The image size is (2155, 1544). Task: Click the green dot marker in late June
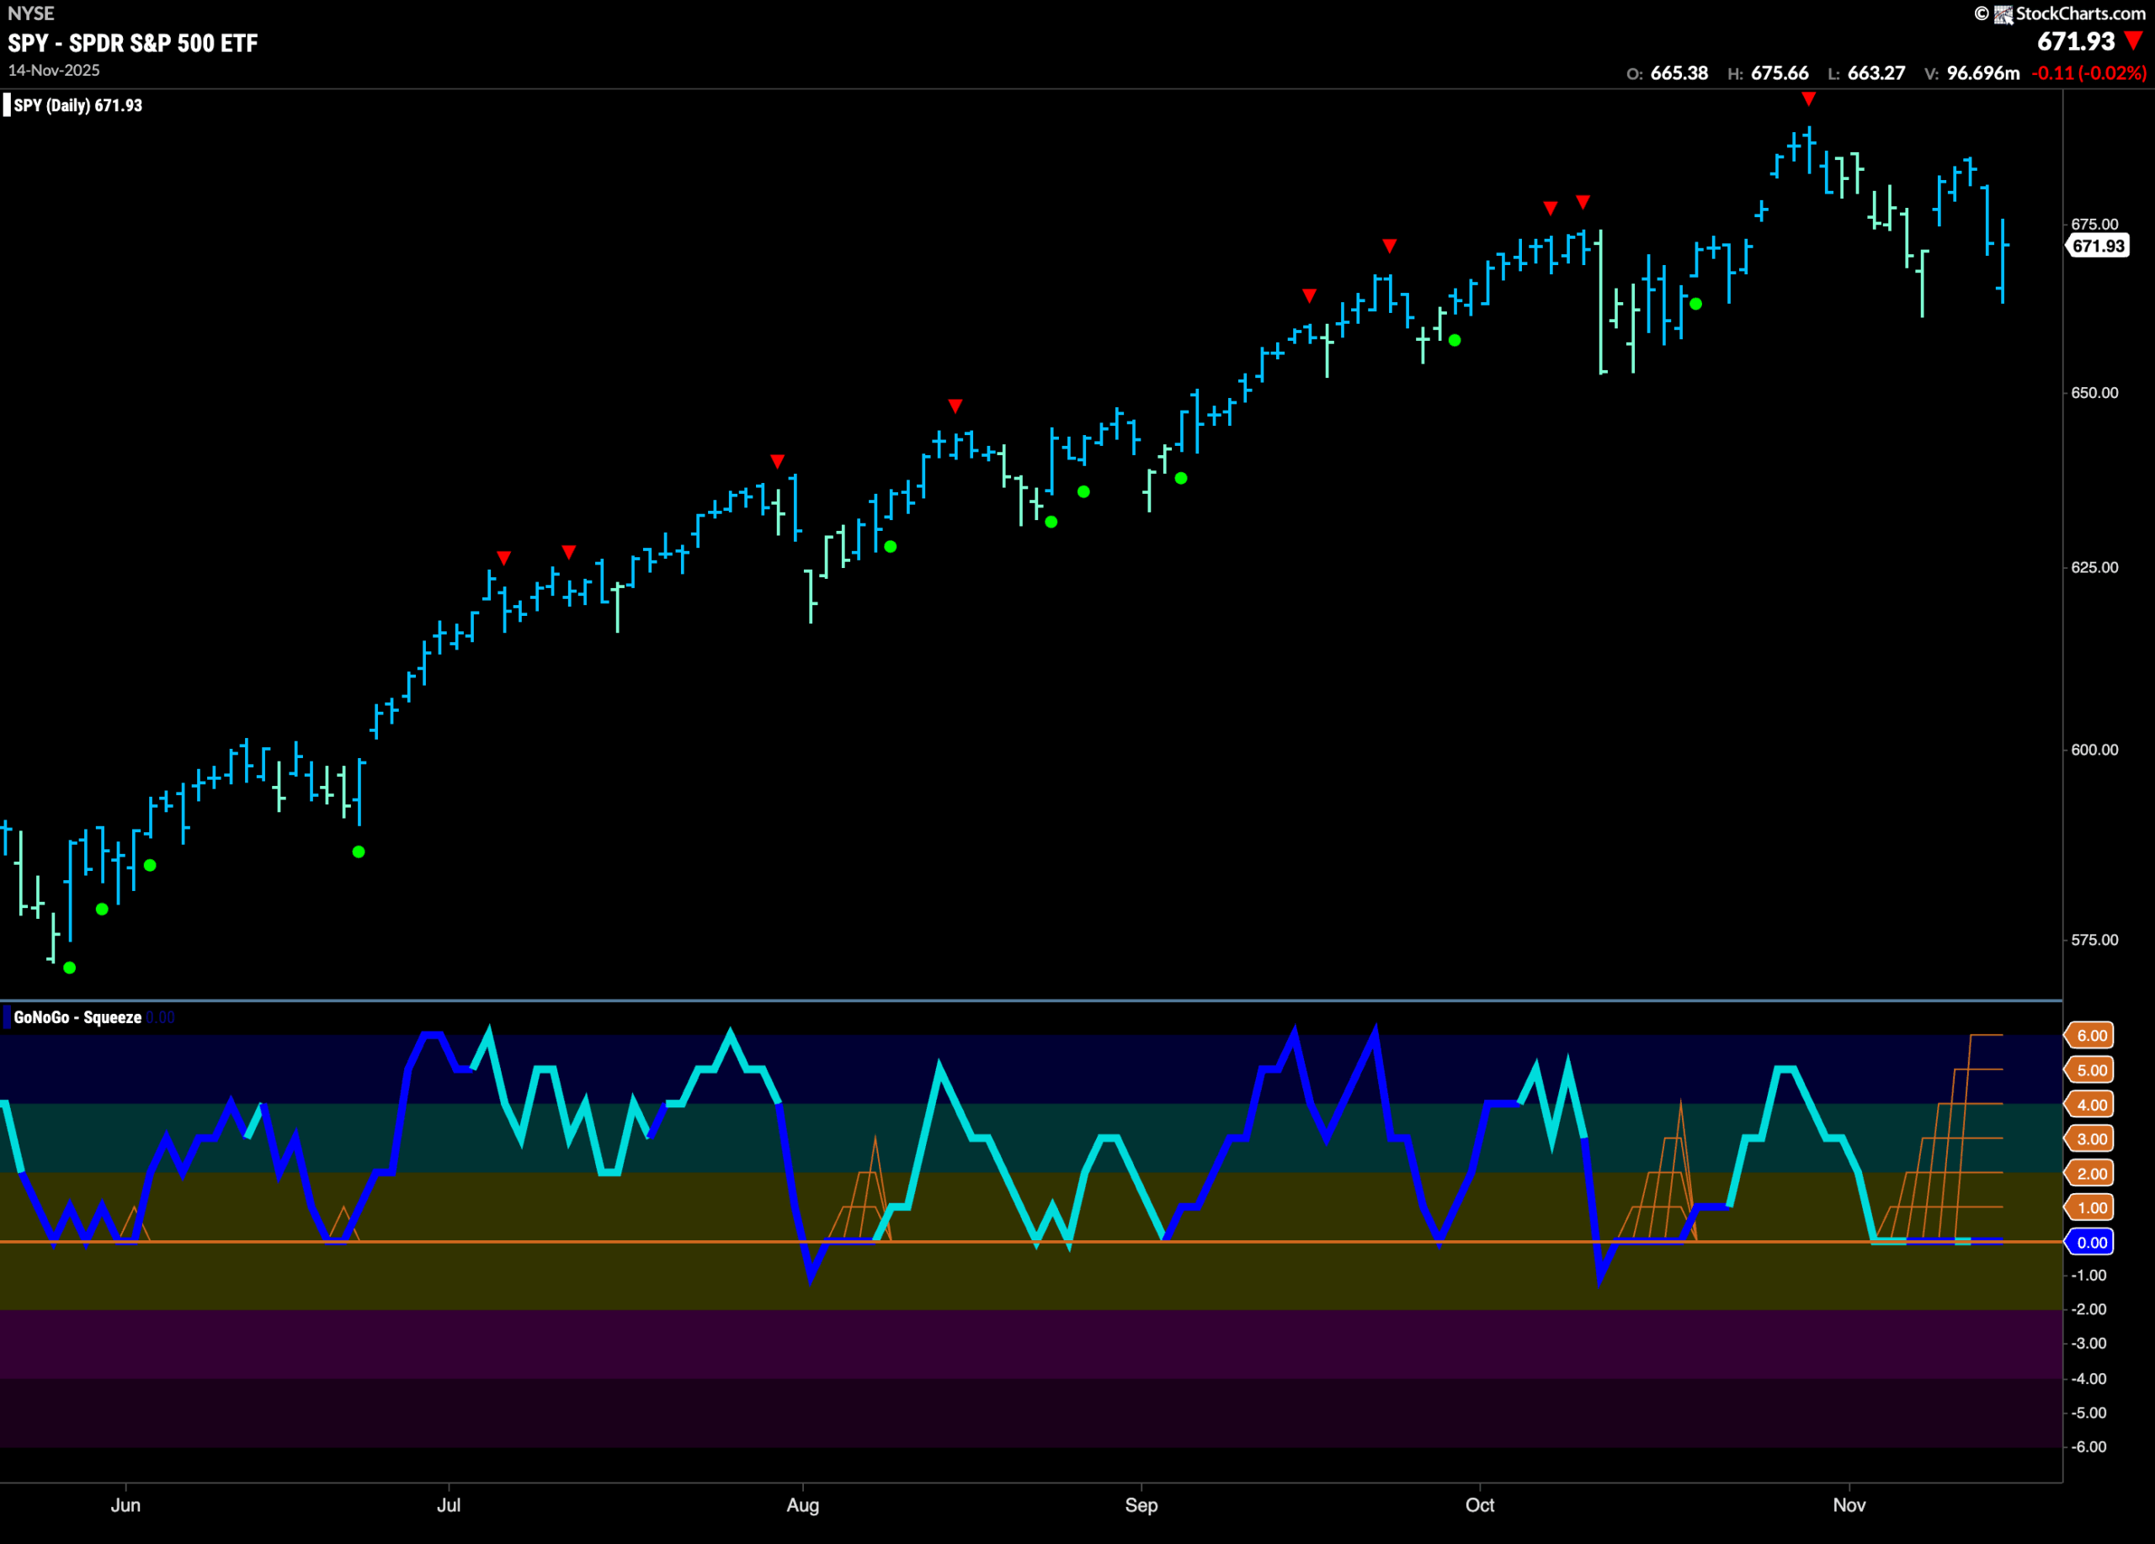tap(359, 852)
